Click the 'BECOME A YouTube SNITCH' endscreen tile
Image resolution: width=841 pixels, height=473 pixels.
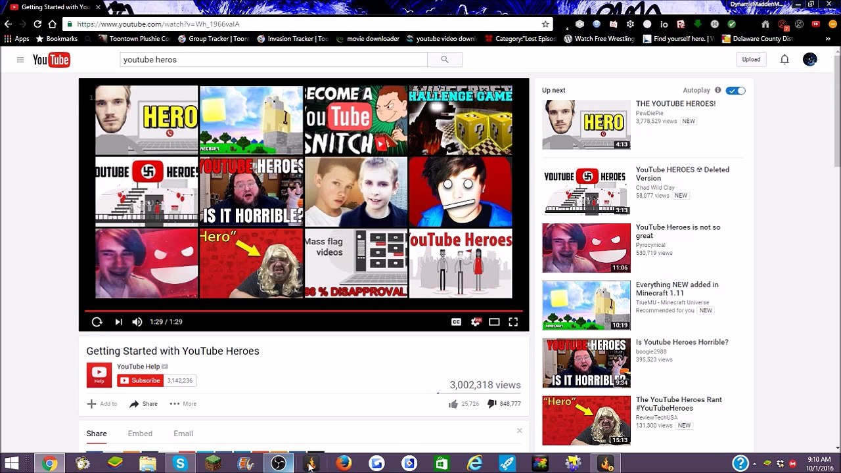pos(355,120)
